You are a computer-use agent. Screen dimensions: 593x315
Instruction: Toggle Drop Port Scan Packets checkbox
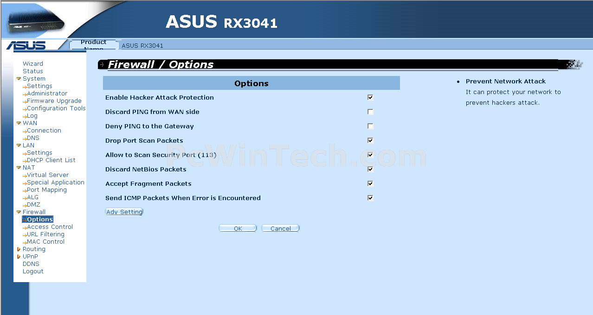pyautogui.click(x=370, y=140)
